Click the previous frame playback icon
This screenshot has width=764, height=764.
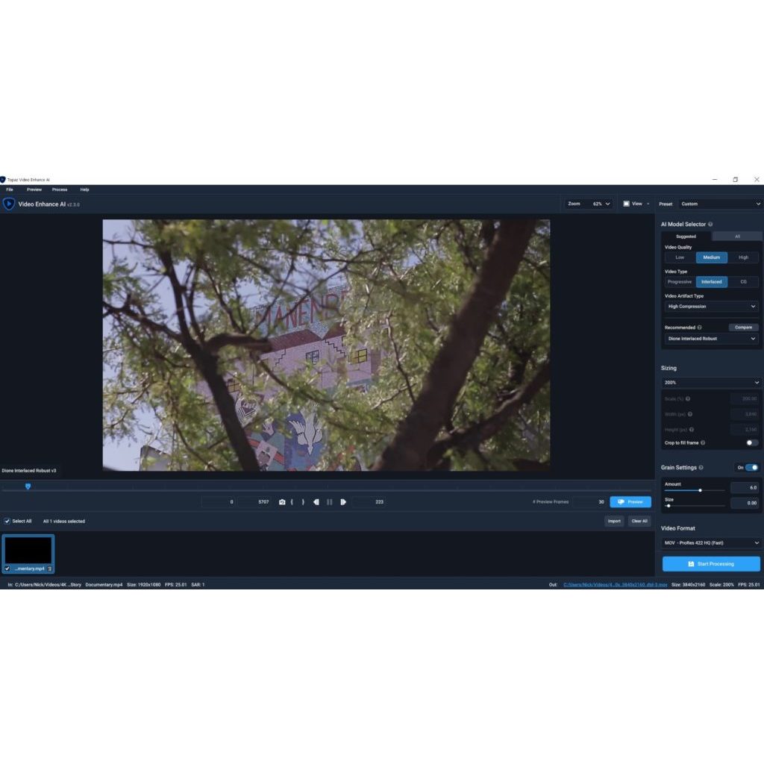[316, 502]
